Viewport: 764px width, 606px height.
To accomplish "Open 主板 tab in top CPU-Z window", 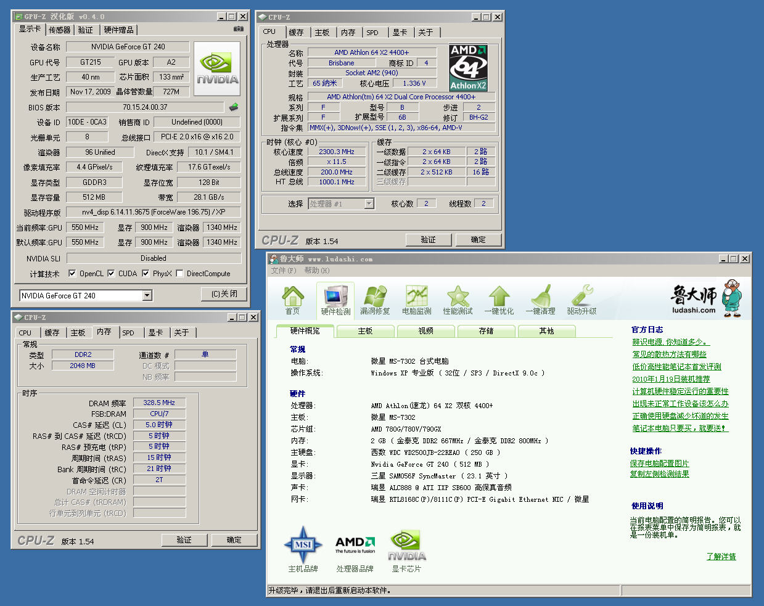I will tap(322, 33).
